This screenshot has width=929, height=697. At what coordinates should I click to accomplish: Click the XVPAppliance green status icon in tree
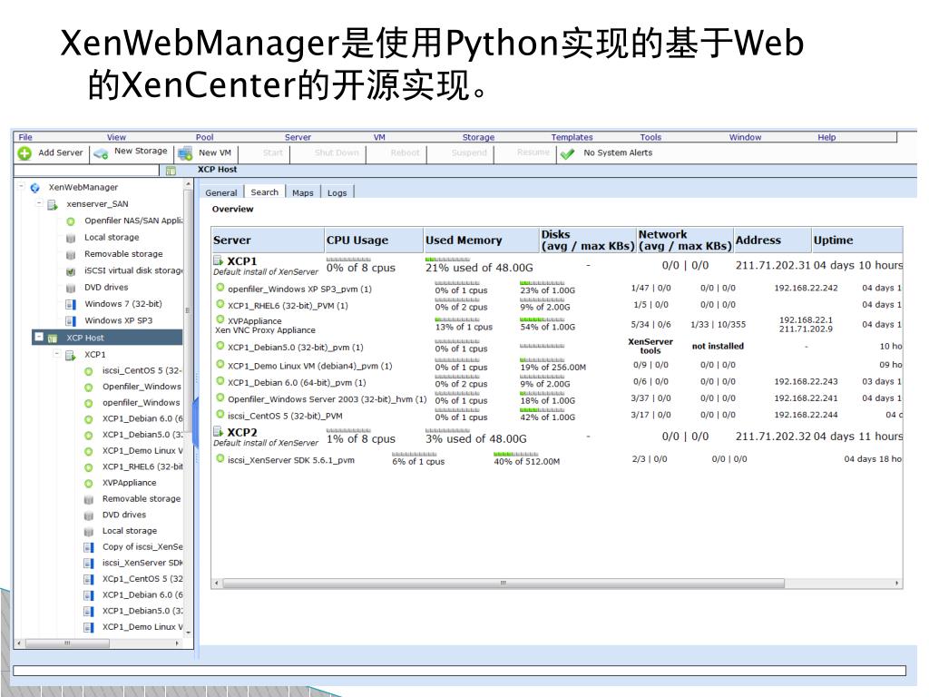[88, 483]
